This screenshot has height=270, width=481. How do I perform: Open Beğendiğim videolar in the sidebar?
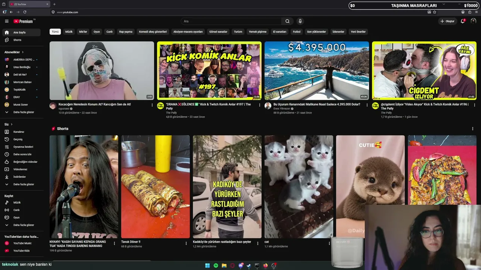pyautogui.click(x=22, y=162)
